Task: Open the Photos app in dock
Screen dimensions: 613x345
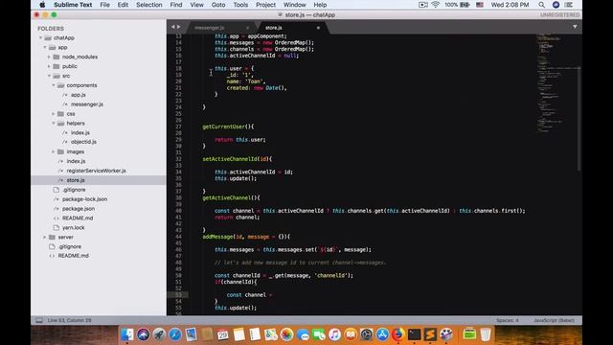Action: click(x=286, y=334)
